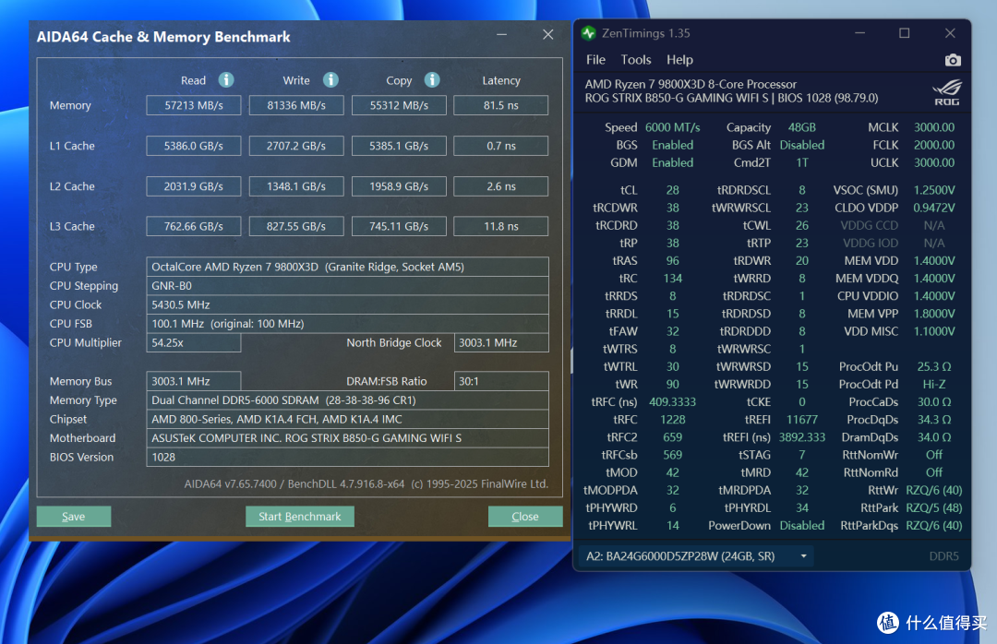The height and width of the screenshot is (644, 997).
Task: Minimize the ZenTimings window
Action: [x=859, y=33]
